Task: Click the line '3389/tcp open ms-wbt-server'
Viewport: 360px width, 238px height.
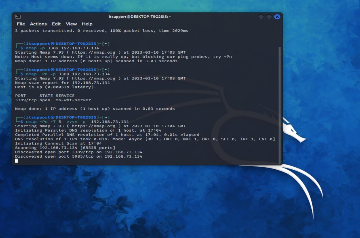Action: pyautogui.click(x=53, y=100)
